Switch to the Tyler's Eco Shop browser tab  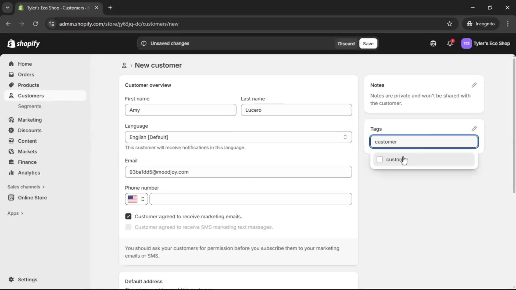click(x=54, y=8)
